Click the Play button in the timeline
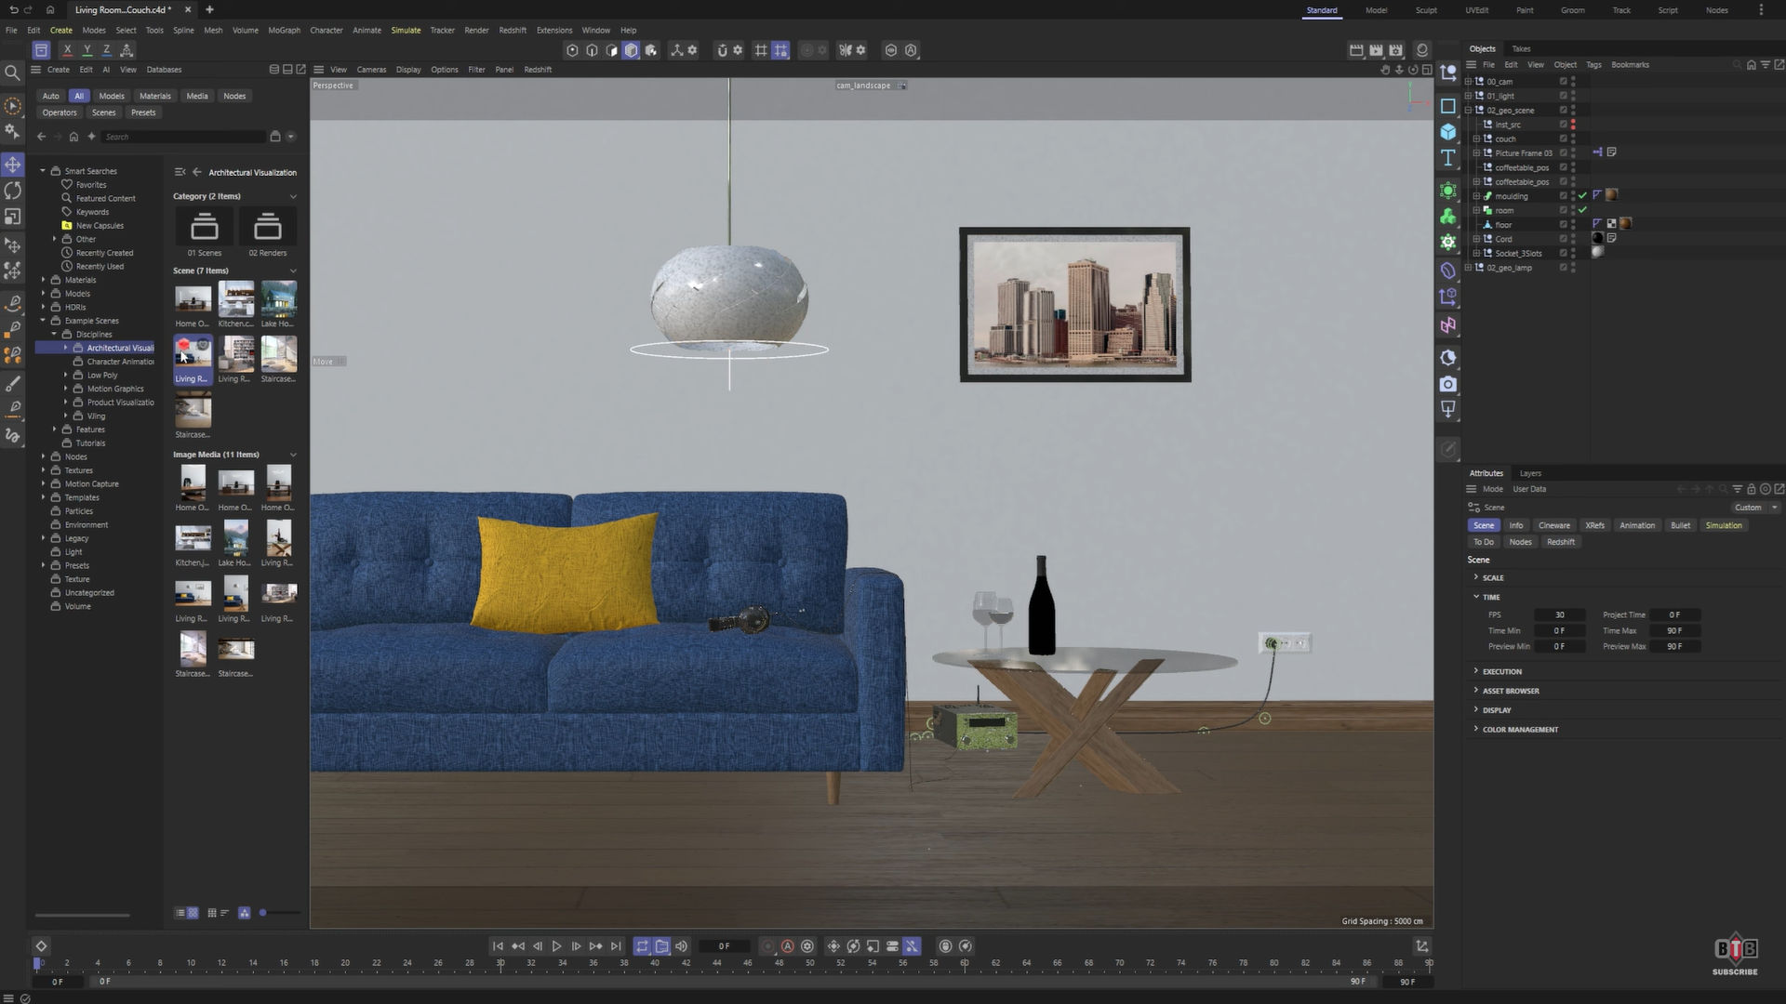This screenshot has width=1786, height=1004. click(556, 945)
